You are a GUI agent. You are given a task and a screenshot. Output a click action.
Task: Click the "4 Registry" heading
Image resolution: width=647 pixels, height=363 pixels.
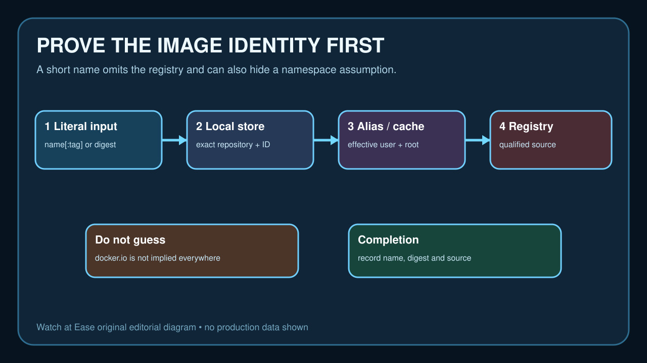(x=526, y=127)
